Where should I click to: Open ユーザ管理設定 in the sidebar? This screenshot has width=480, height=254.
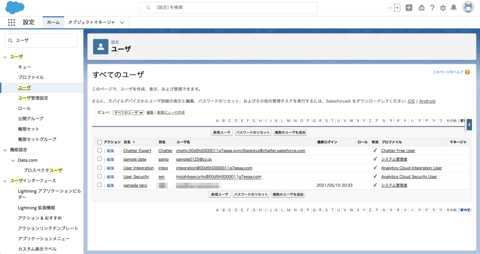point(33,98)
